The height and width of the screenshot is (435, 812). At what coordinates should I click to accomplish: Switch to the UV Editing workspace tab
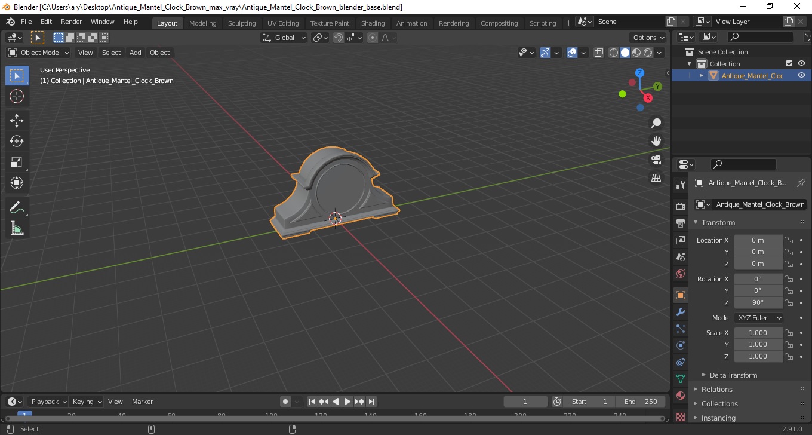pos(283,23)
